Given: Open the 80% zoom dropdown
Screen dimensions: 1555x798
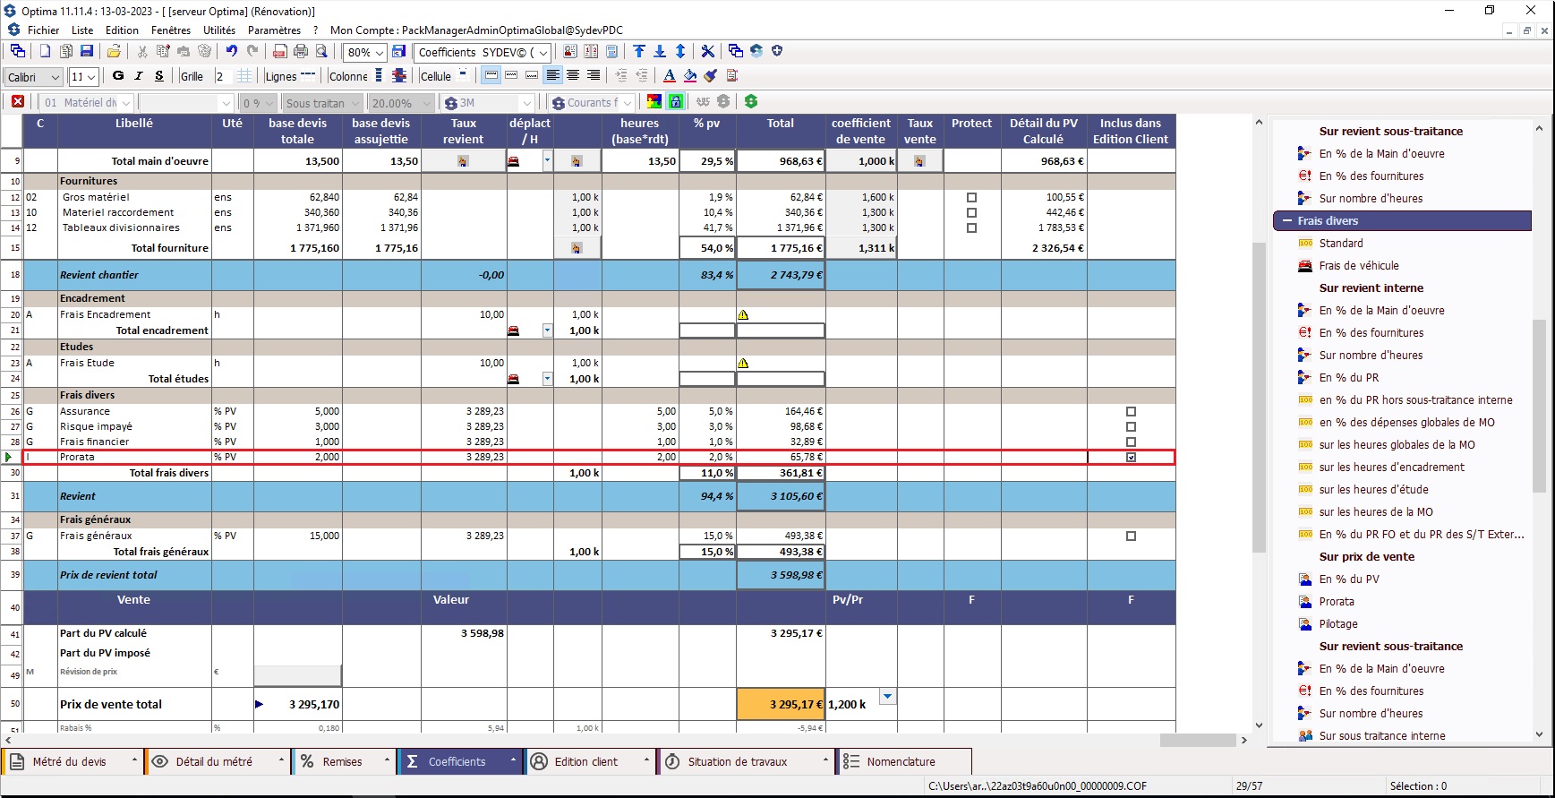Looking at the screenshot, I should [380, 52].
